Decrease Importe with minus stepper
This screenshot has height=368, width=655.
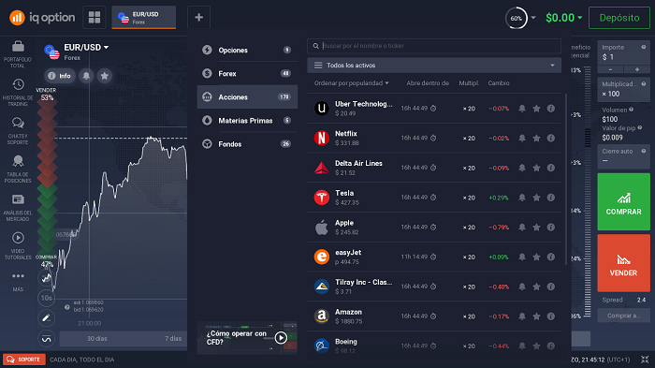click(610, 69)
